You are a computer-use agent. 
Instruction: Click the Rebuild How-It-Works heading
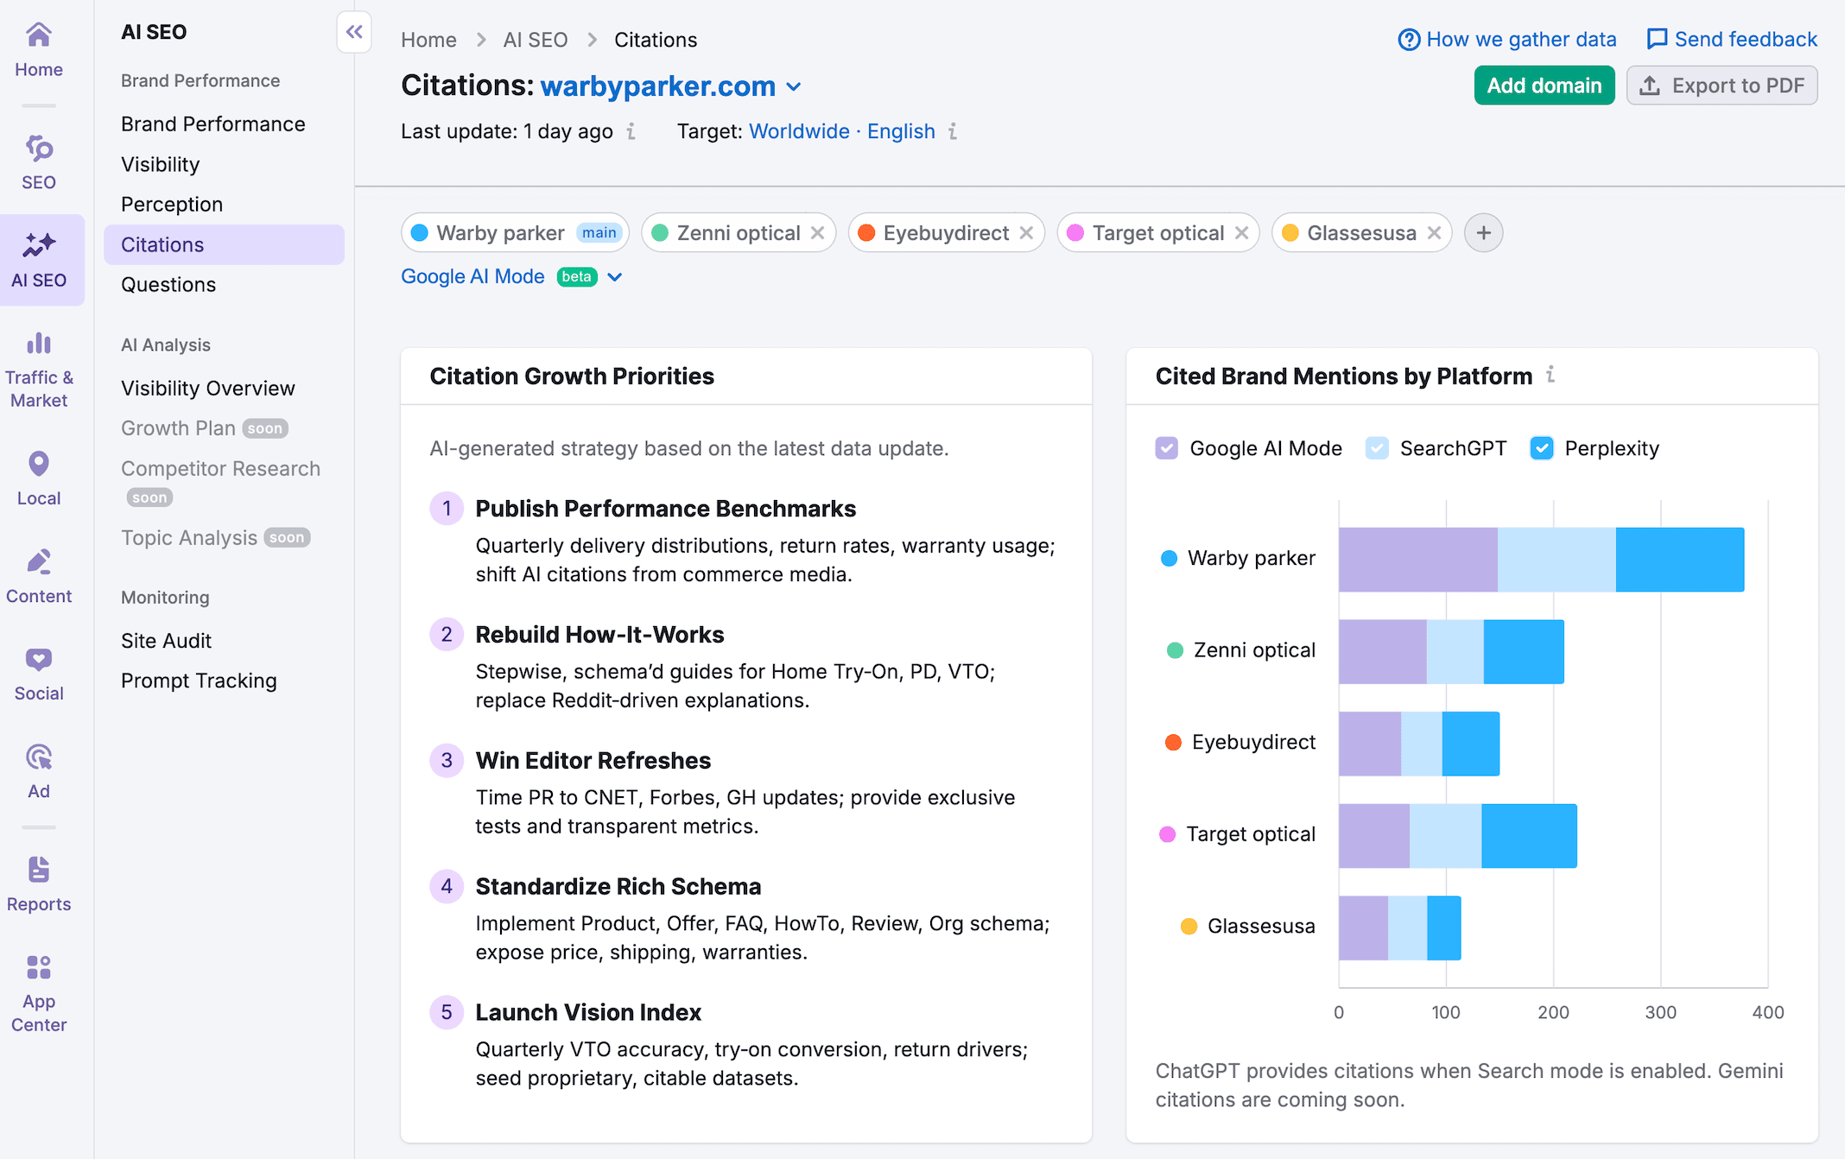click(599, 635)
